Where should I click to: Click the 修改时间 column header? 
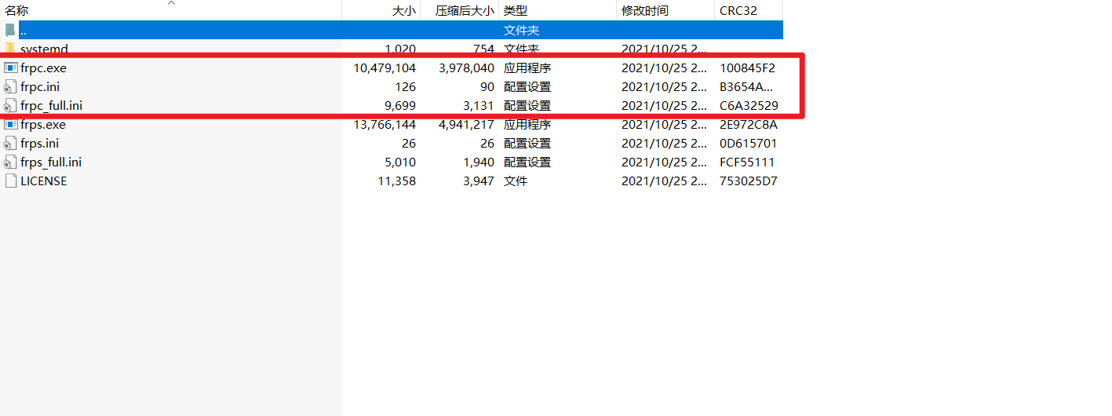(645, 11)
